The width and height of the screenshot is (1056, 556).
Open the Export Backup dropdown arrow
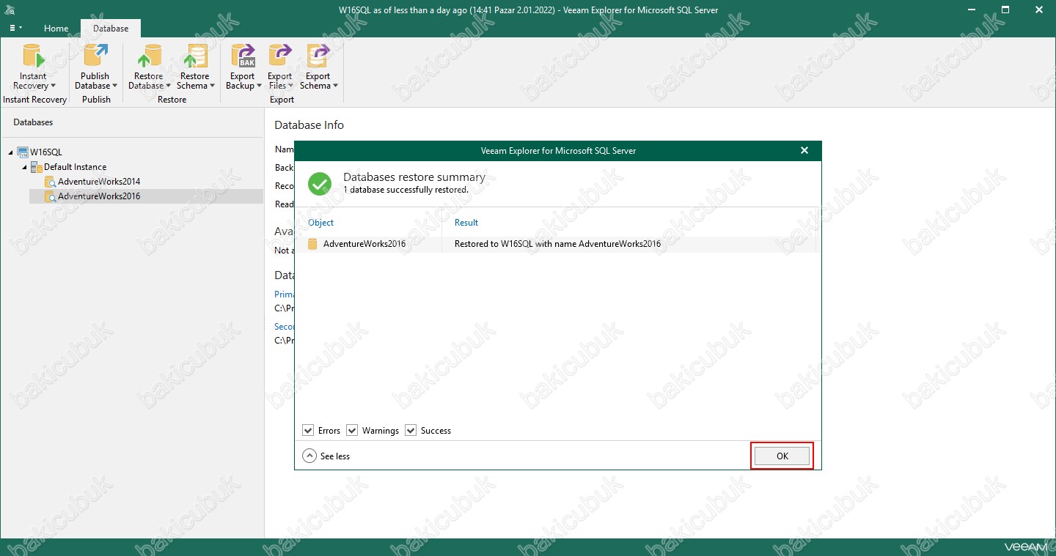(260, 86)
